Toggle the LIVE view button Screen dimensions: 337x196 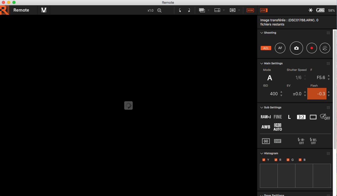(x=263, y=10)
